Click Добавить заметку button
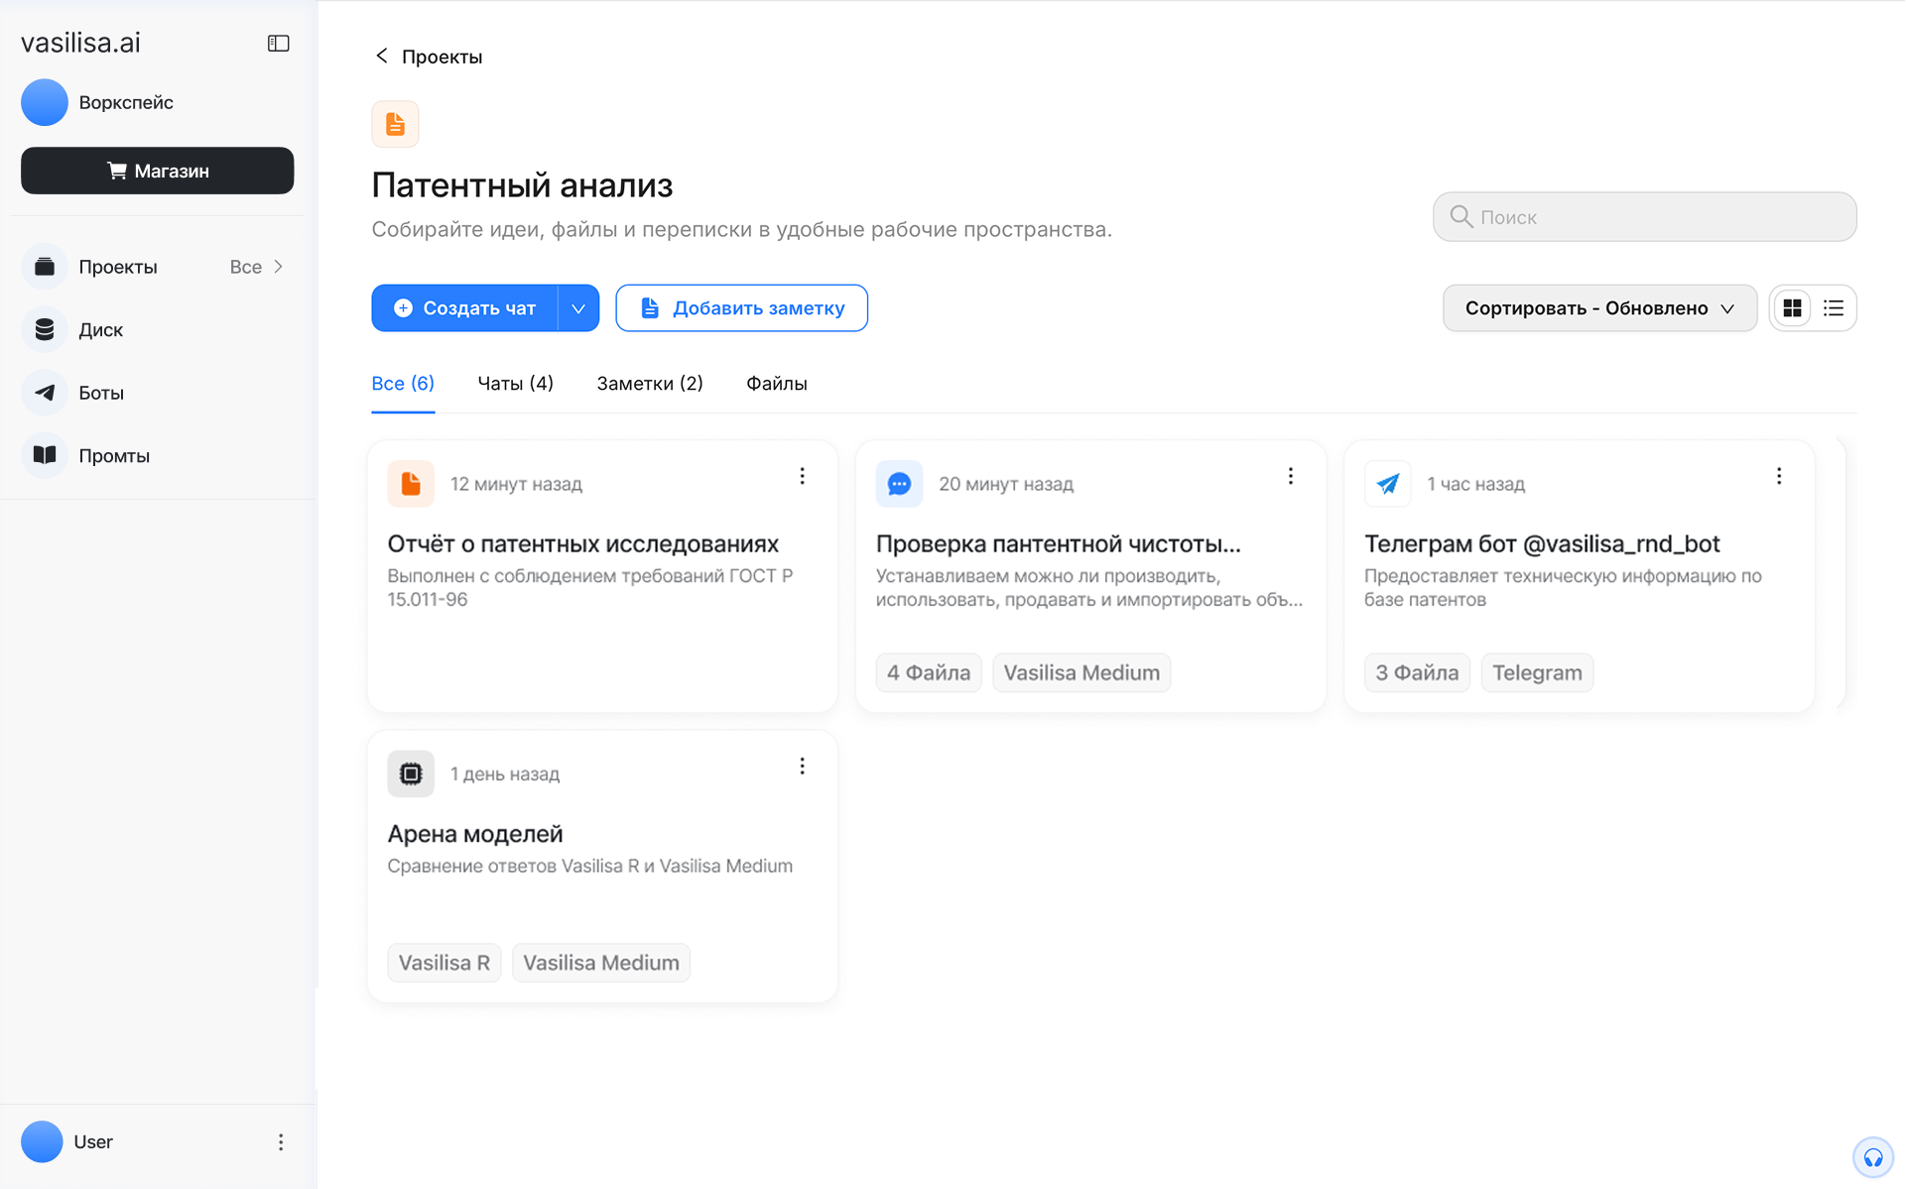Image resolution: width=1906 pixels, height=1189 pixels. [x=741, y=308]
